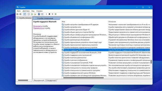
Task: Select the highlighted Служба поддержки Bluetooth row
Action: point(106,50)
